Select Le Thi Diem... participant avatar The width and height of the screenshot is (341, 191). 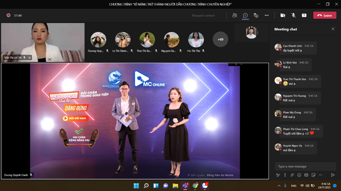click(123, 40)
